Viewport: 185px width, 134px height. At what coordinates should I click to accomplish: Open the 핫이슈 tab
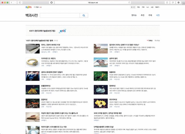click(x=134, y=15)
